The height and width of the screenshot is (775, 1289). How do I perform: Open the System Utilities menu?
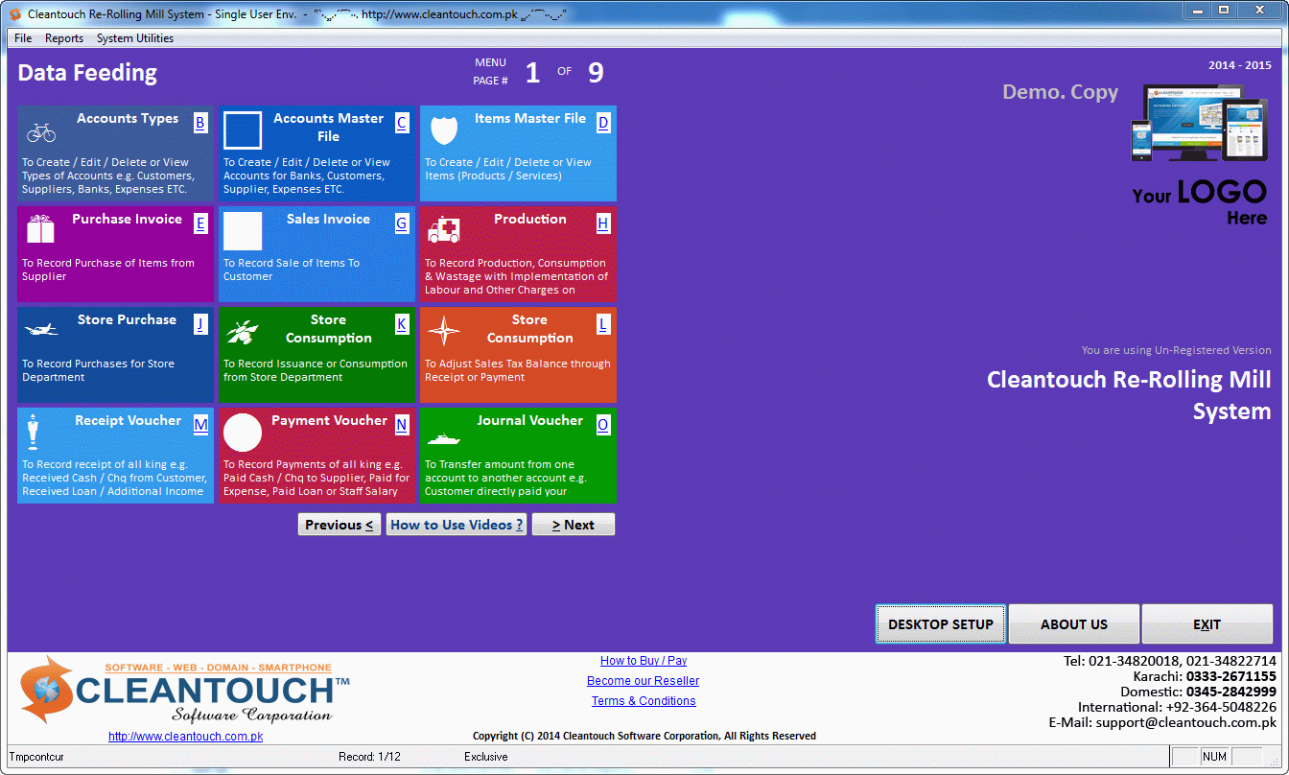[x=135, y=38]
